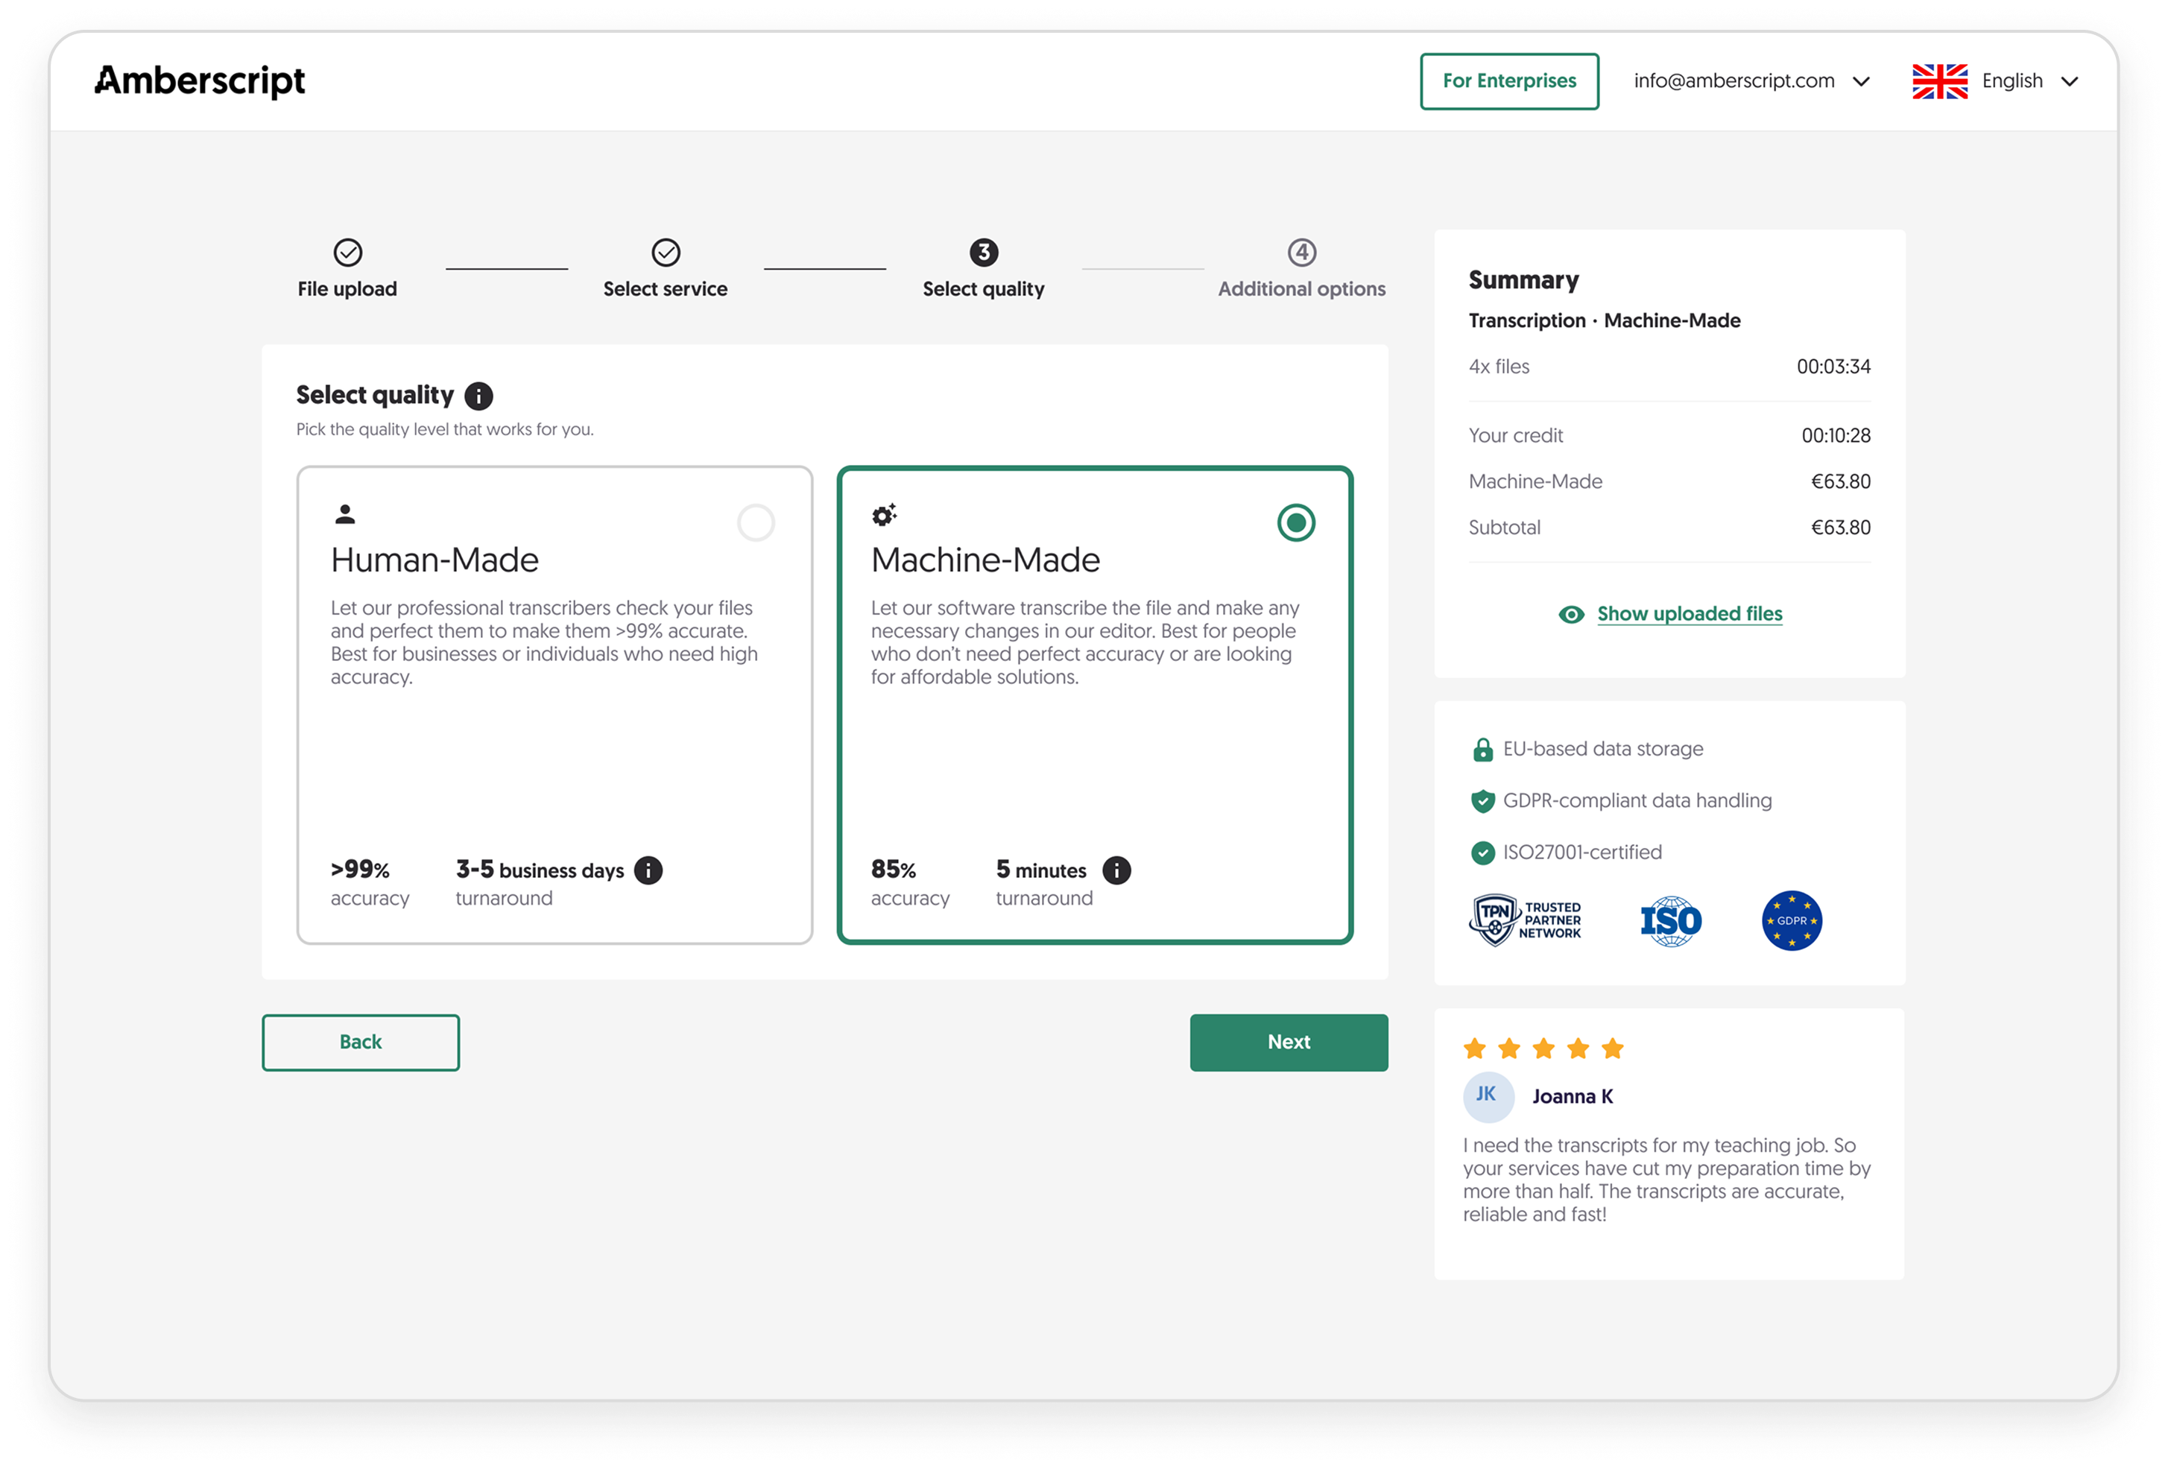Viewport: 2168px width, 1468px height.
Task: Select the Human-Made radio button
Action: click(x=756, y=522)
